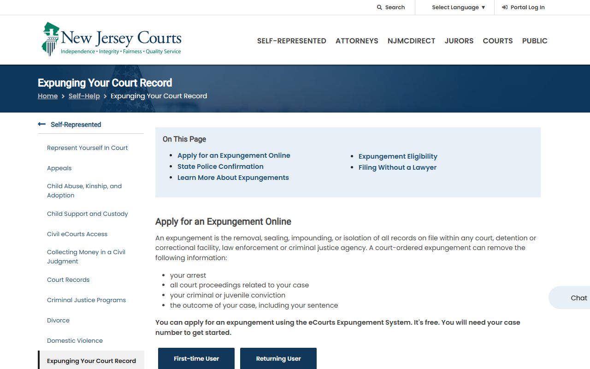
Task: Open the Chat widget
Action: coord(570,298)
